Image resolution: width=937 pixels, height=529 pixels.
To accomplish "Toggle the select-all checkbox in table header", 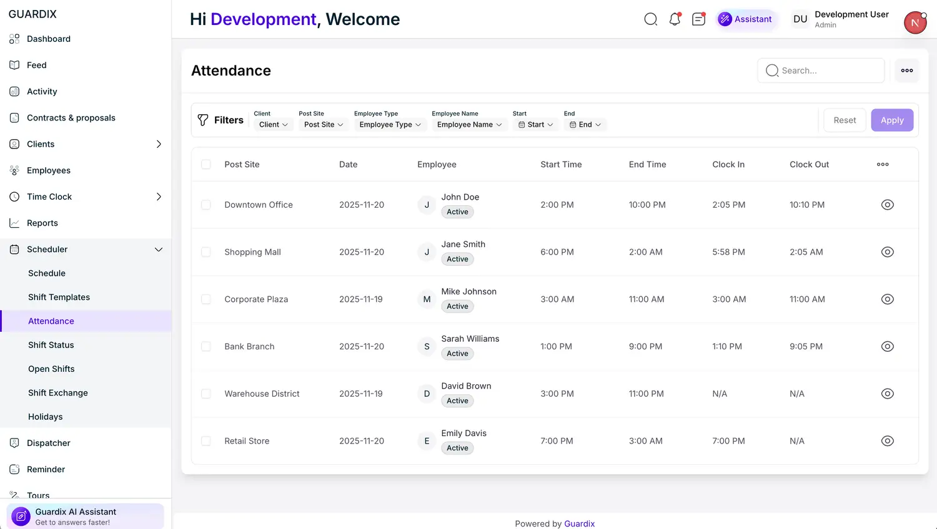I will click(206, 165).
